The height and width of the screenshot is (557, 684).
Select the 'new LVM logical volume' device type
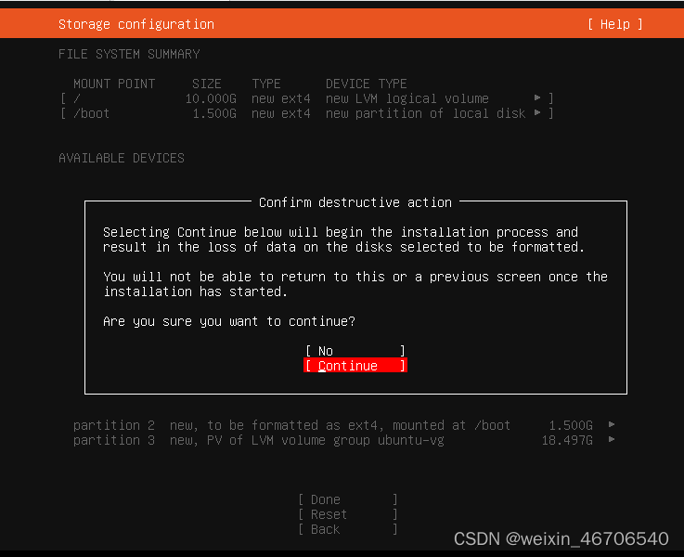click(x=407, y=98)
